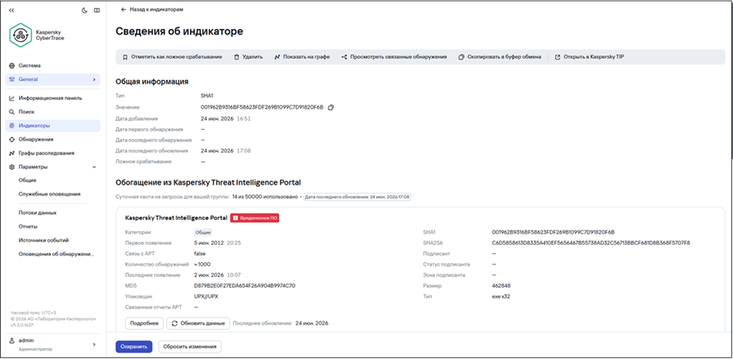Open Информационная панель section
The image size is (733, 359).
tap(52, 99)
